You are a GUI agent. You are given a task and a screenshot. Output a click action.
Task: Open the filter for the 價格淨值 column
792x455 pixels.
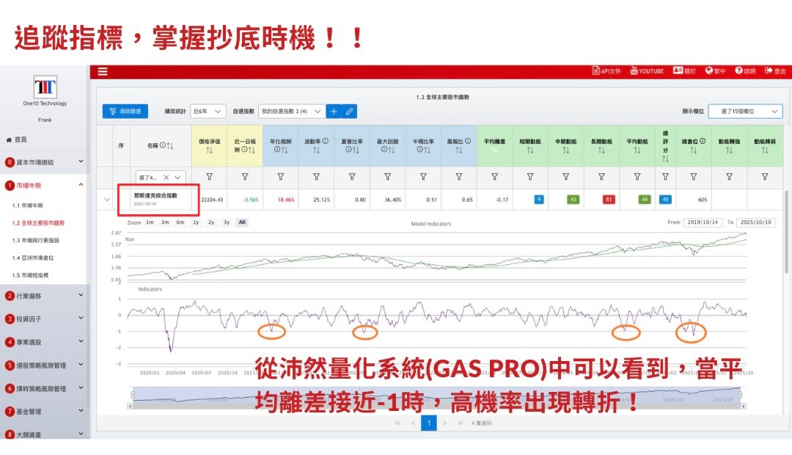210,177
